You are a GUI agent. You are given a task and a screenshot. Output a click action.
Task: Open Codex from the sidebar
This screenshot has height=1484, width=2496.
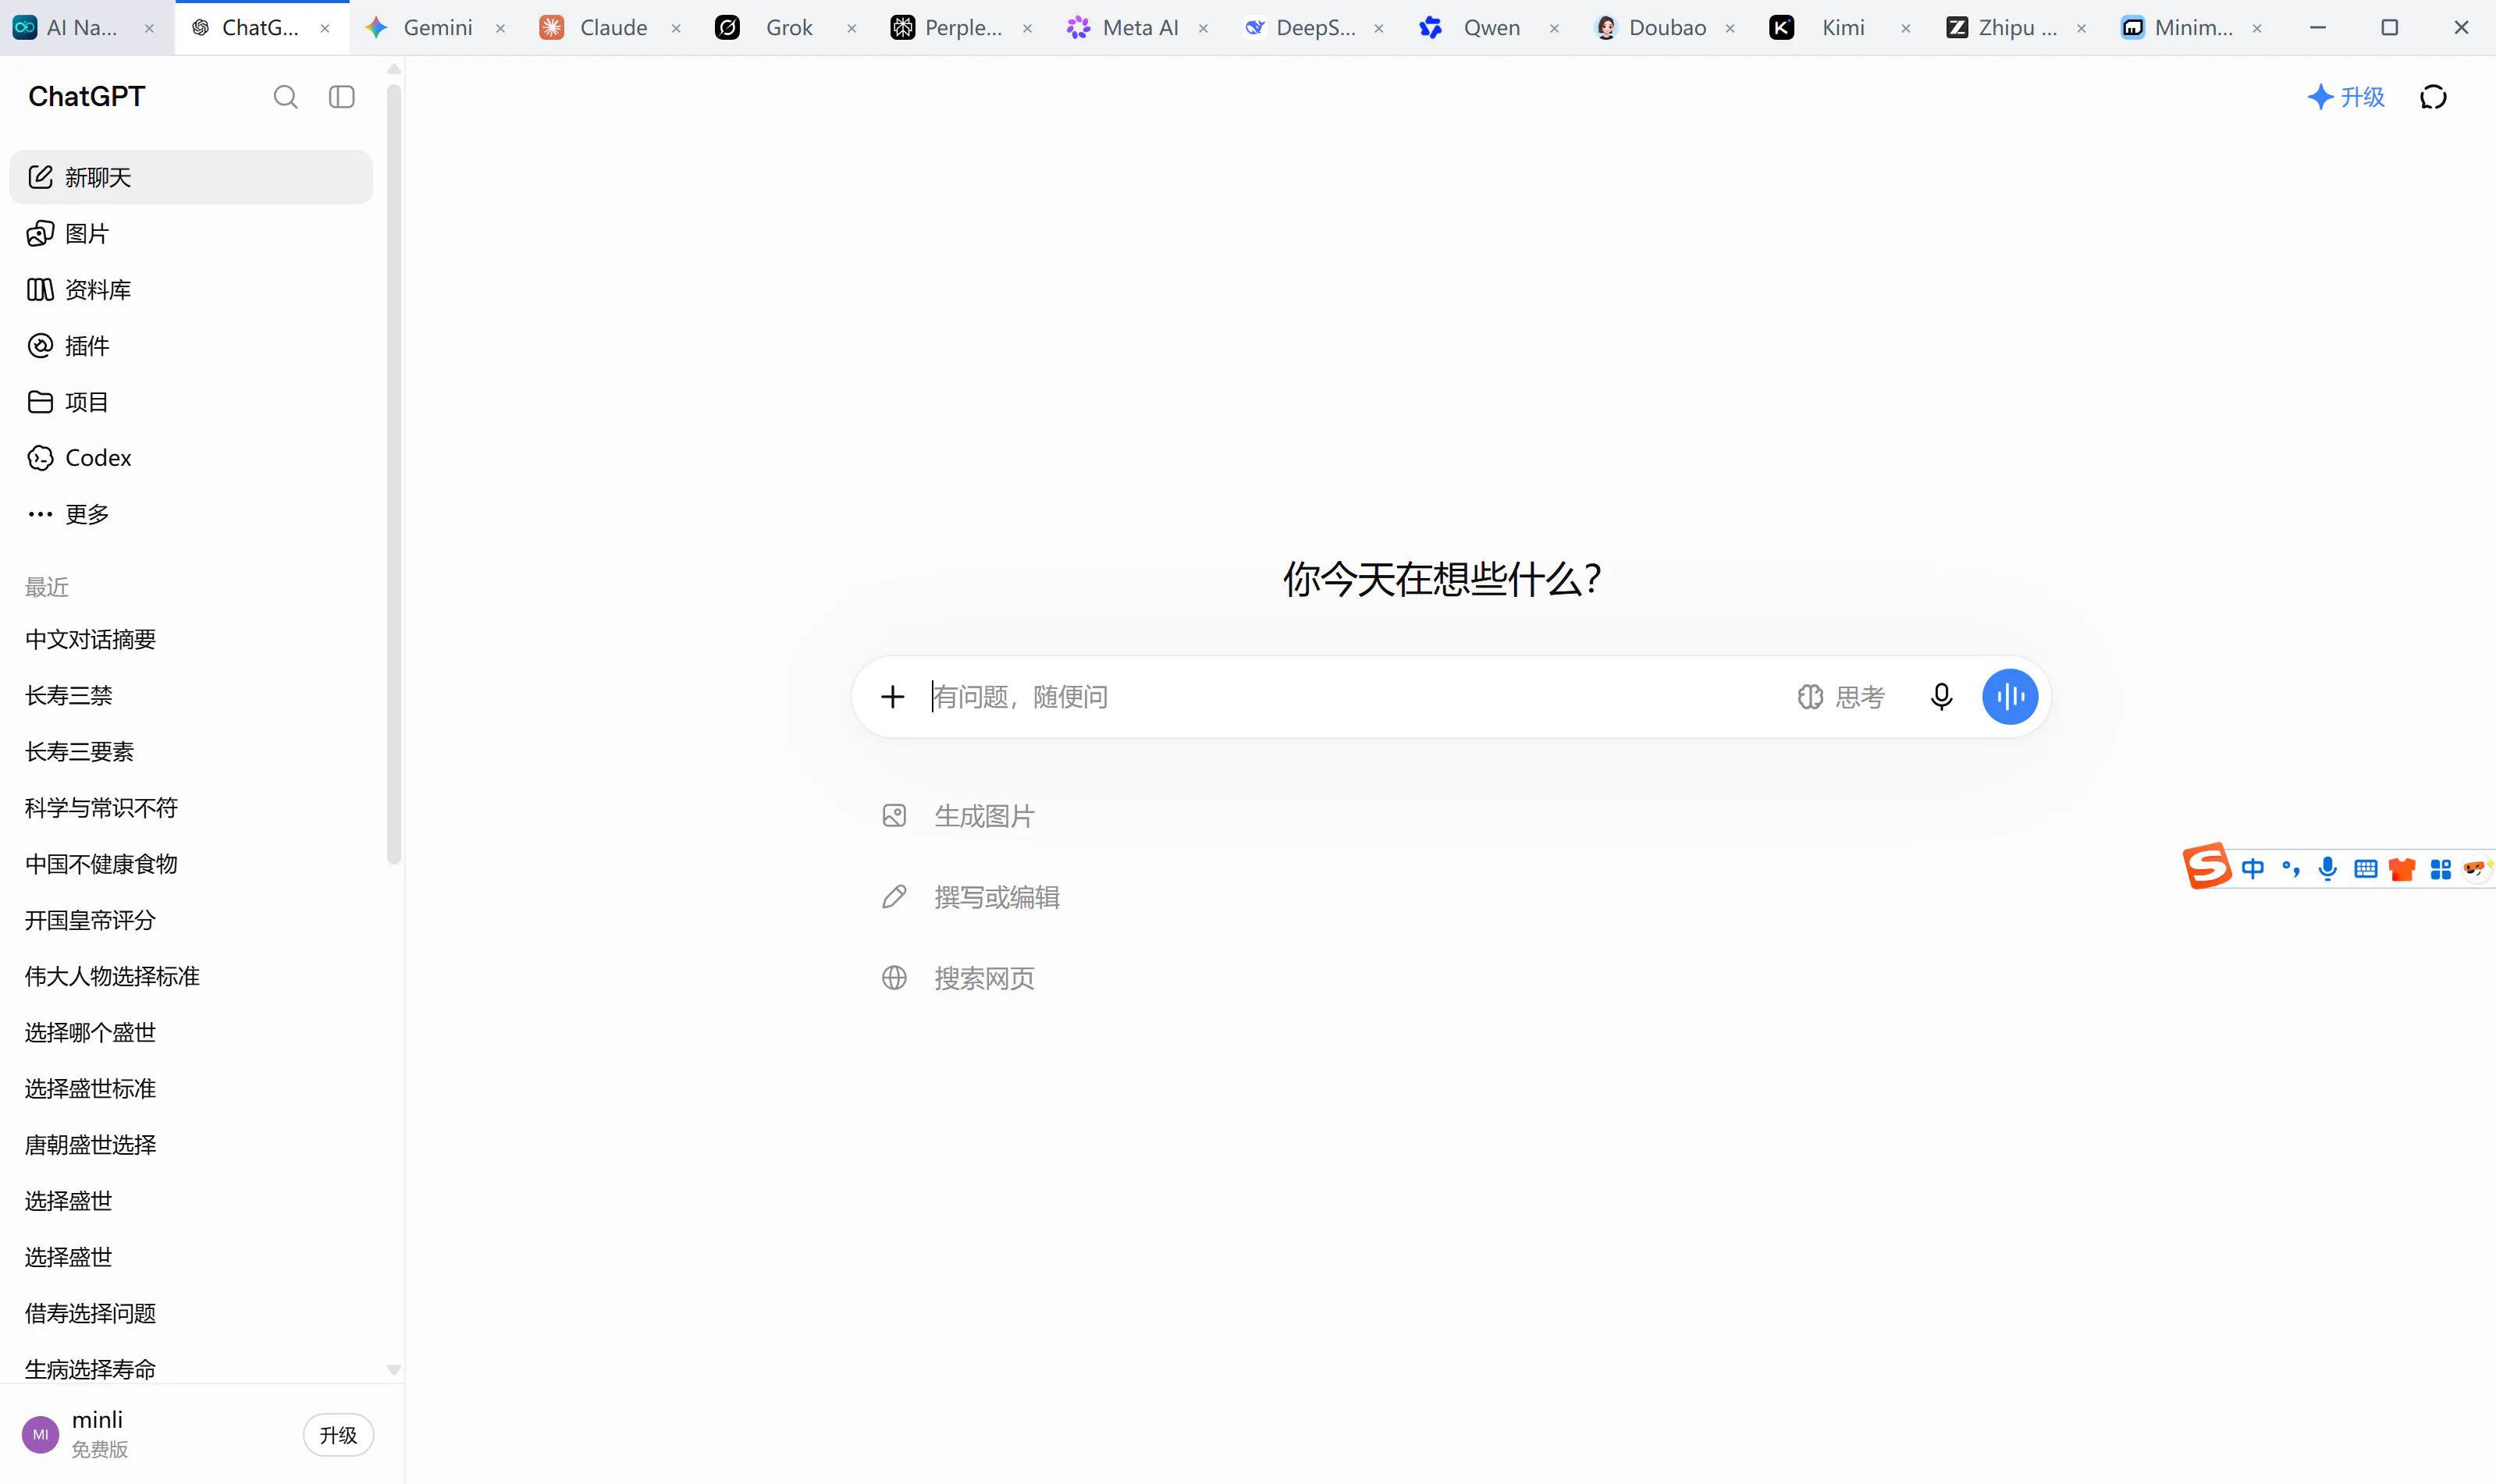pos(191,457)
